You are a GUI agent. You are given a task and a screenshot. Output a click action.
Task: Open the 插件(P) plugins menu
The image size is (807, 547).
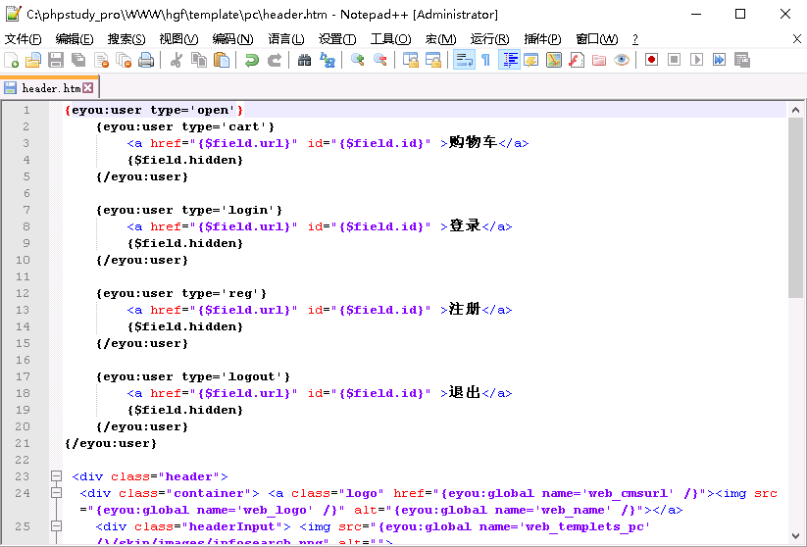point(542,39)
